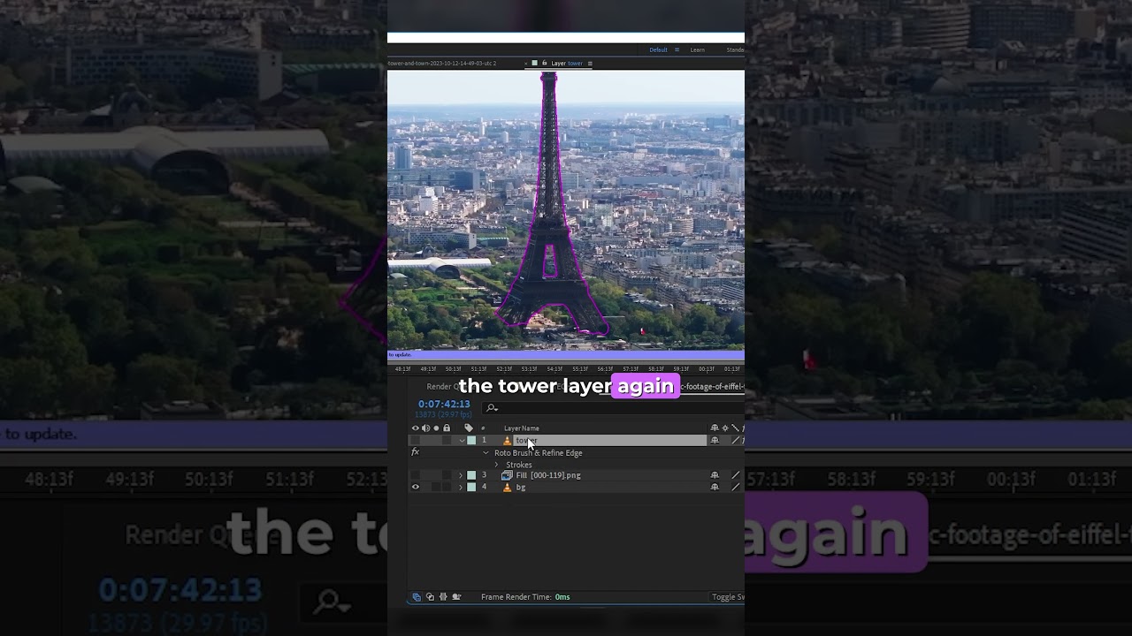Image resolution: width=1132 pixels, height=636 pixels.
Task: Click the teal label swatch of Fill layer
Action: coord(471,475)
